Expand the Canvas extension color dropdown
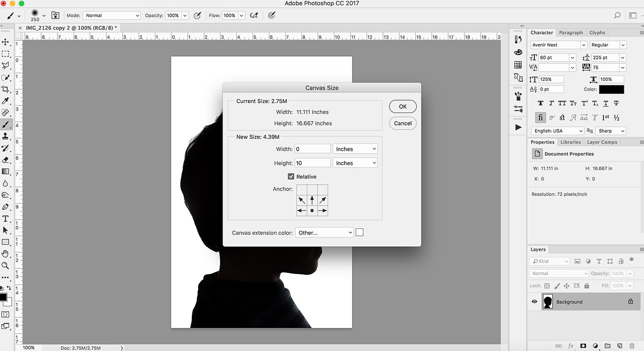 click(324, 233)
